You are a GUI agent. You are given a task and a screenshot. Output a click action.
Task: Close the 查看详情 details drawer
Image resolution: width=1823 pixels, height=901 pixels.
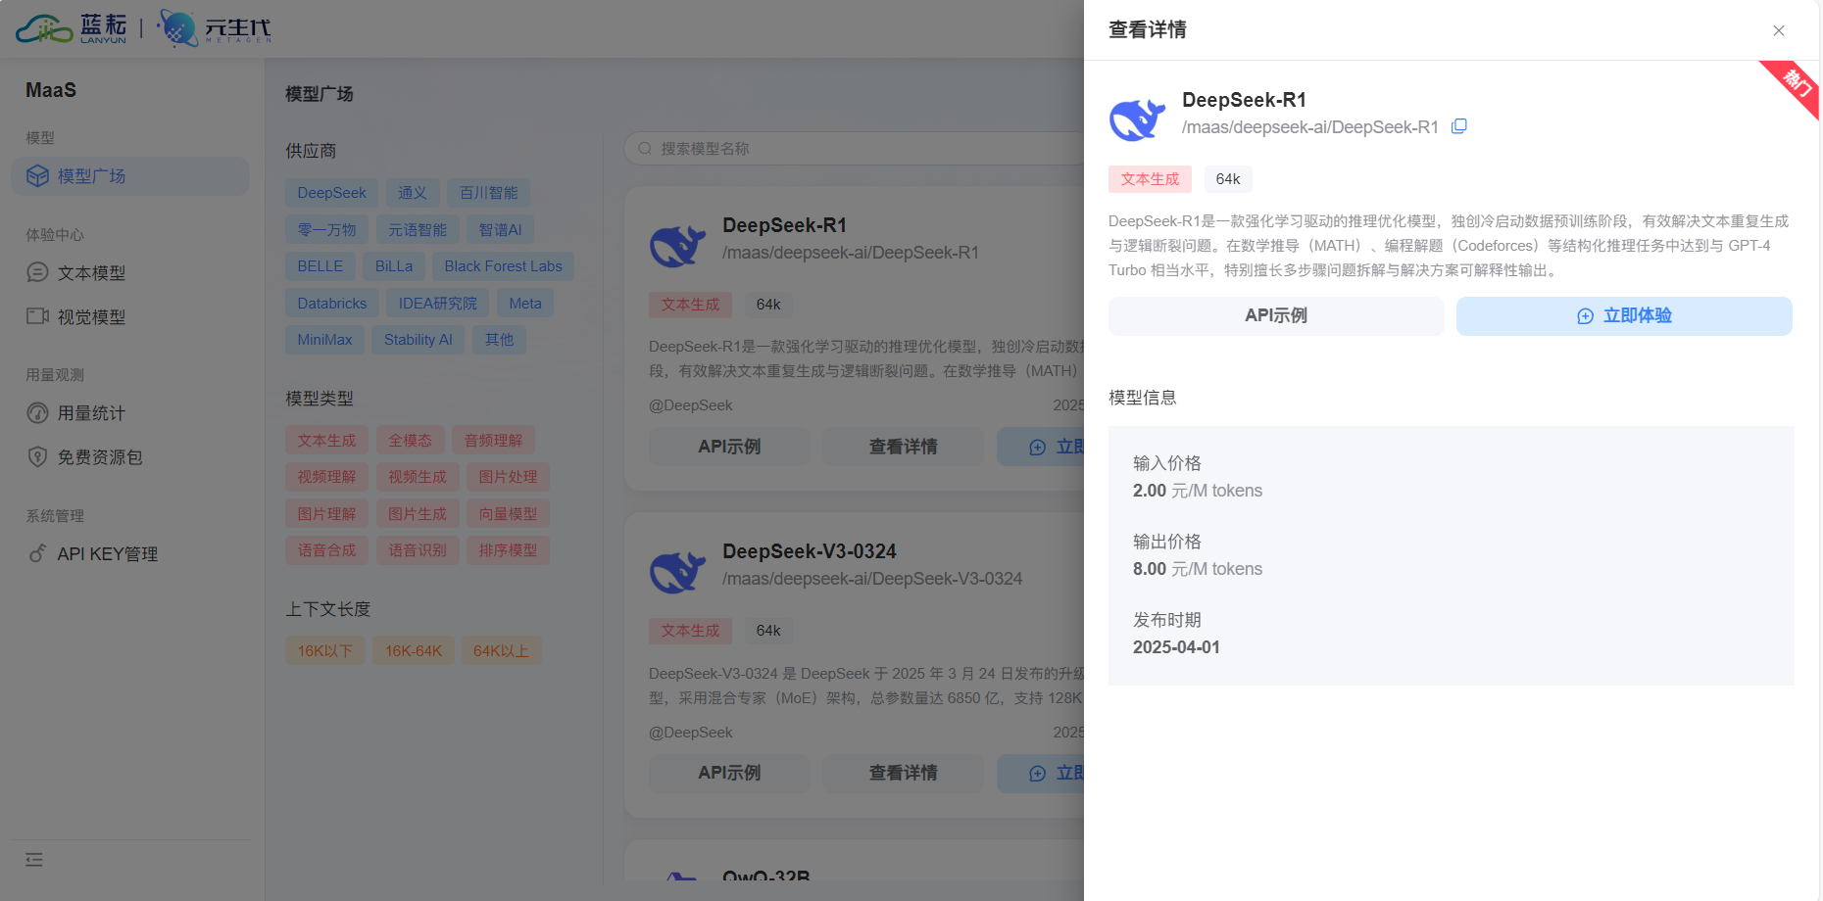(x=1778, y=30)
